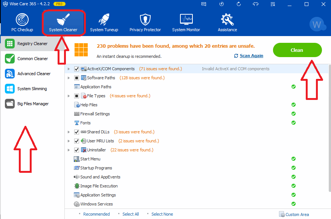
Task: Click '(128 issues were found.)' text
Action: (142, 78)
